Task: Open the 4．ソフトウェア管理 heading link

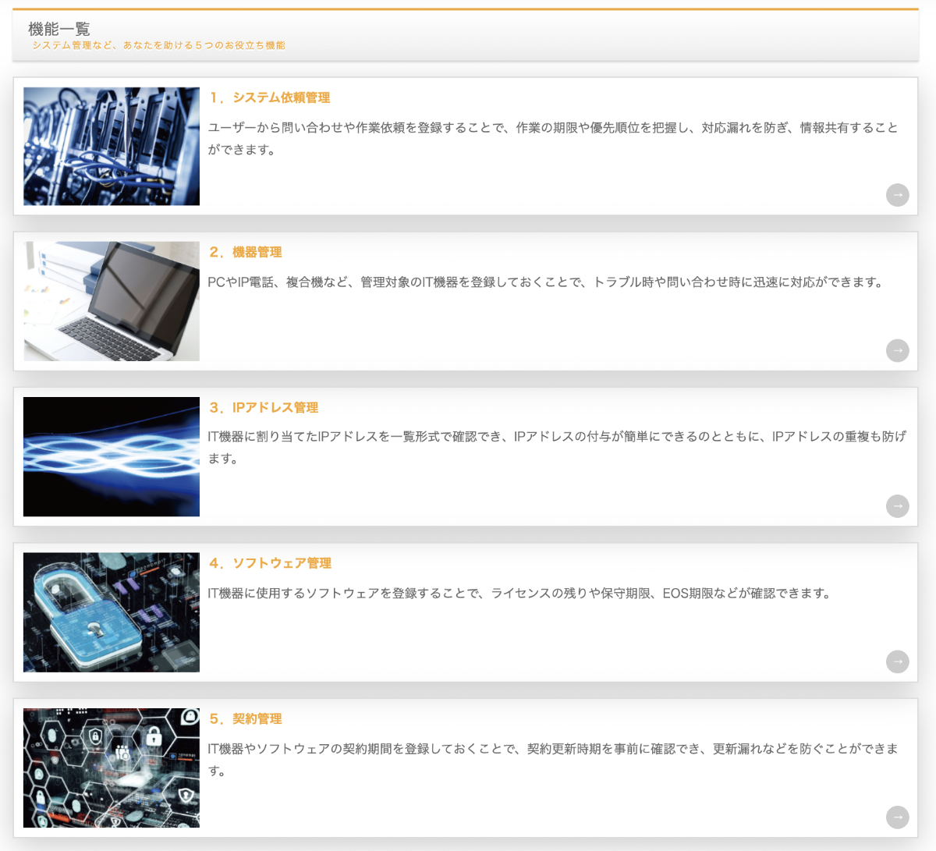Action: pyautogui.click(x=270, y=563)
